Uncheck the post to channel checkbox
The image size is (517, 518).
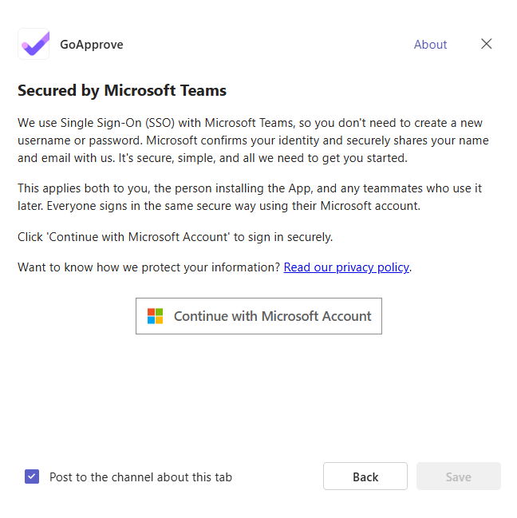coord(32,476)
